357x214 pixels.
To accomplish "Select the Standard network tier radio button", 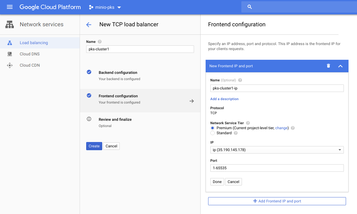I will [x=213, y=133].
